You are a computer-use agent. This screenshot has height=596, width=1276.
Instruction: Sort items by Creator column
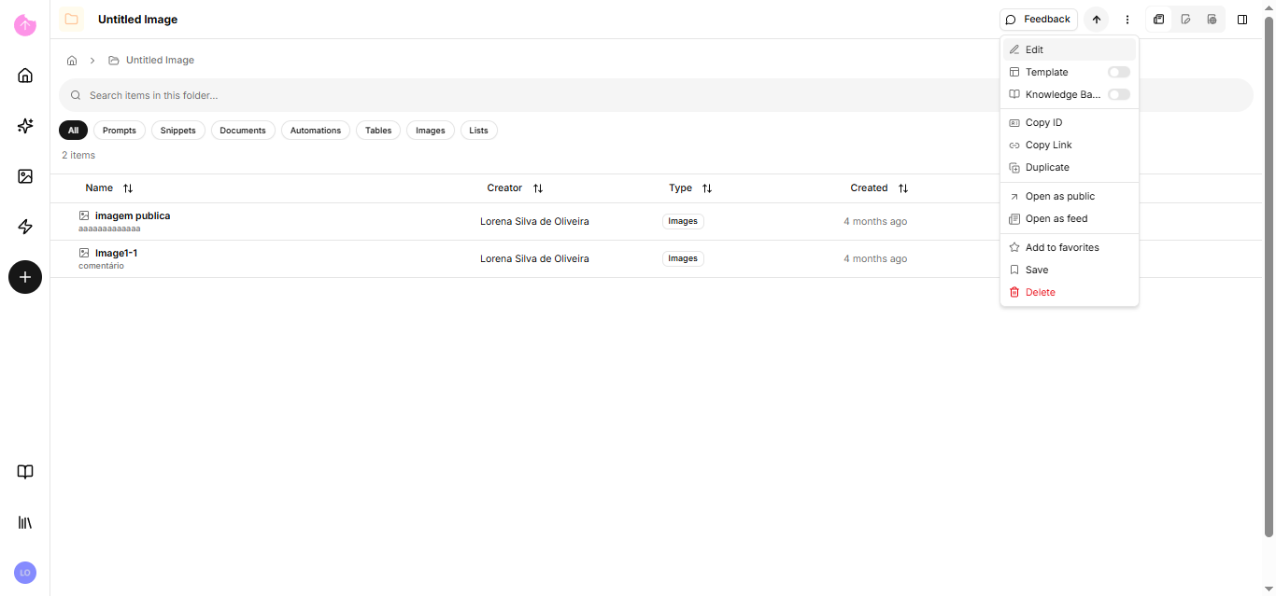(x=538, y=188)
